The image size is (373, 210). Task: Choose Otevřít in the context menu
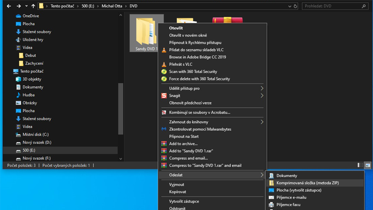coord(176,28)
